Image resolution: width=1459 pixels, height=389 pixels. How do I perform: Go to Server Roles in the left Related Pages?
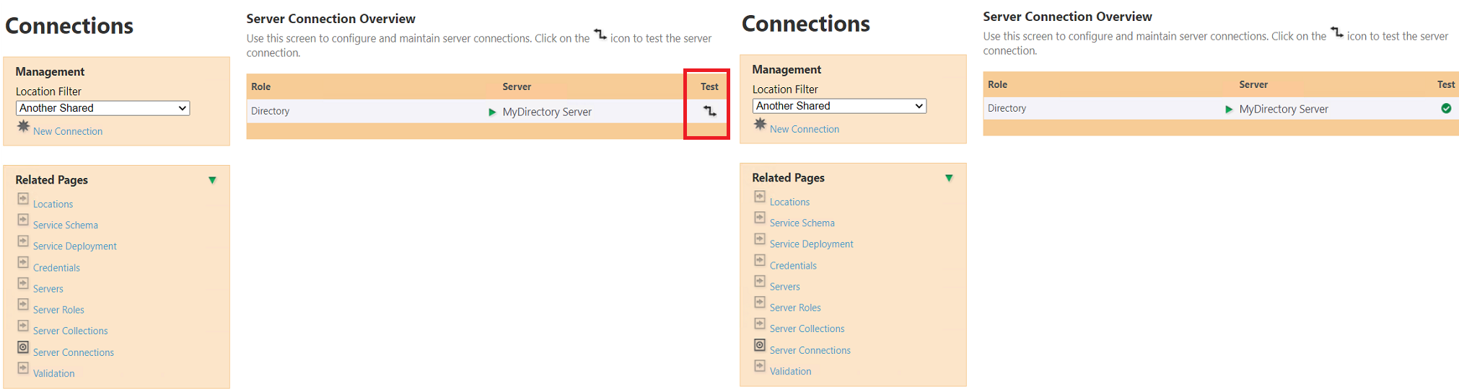tap(58, 310)
